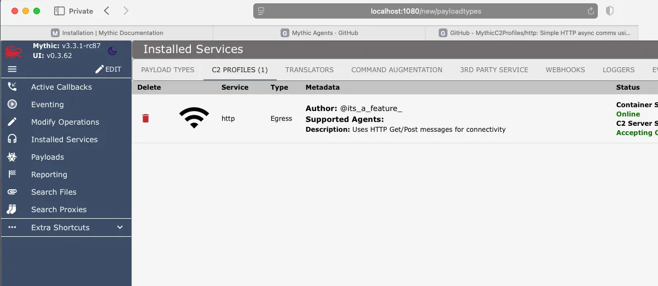The width and height of the screenshot is (658, 286).
Task: Open Search Proxies in sidebar
Action: (x=59, y=209)
